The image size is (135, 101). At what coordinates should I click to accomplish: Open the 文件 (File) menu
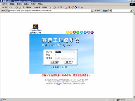(5, 4)
